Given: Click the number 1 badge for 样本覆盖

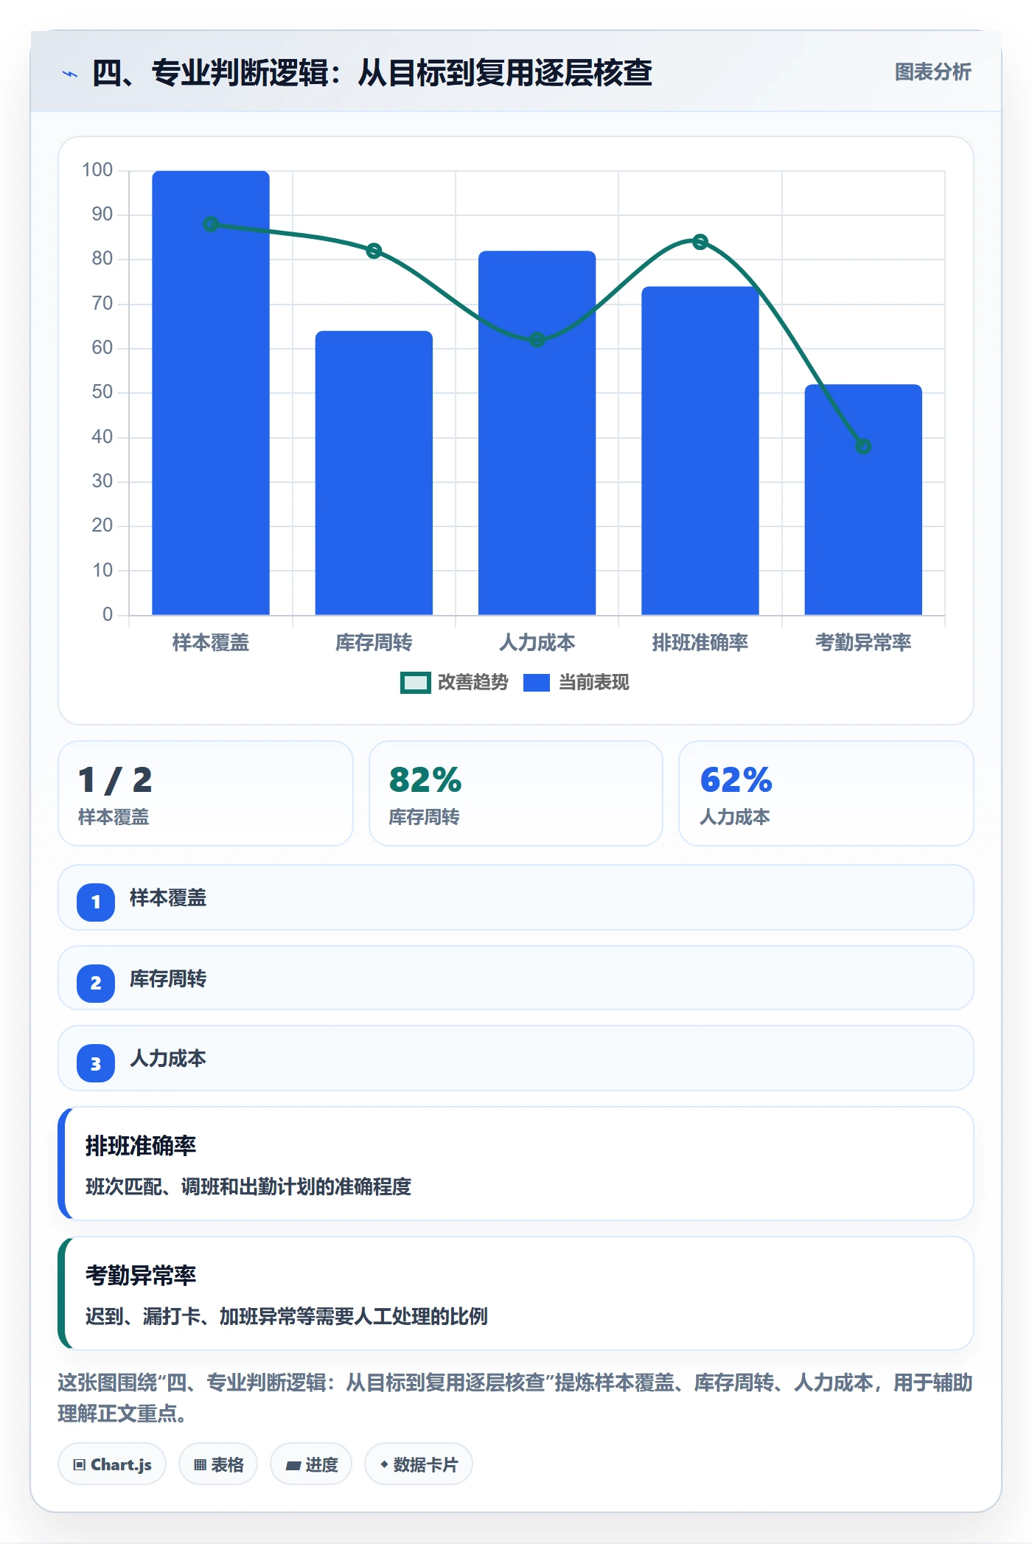Looking at the screenshot, I should click(96, 902).
